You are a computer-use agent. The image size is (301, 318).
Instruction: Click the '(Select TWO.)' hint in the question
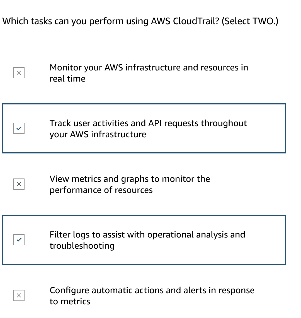(x=250, y=21)
